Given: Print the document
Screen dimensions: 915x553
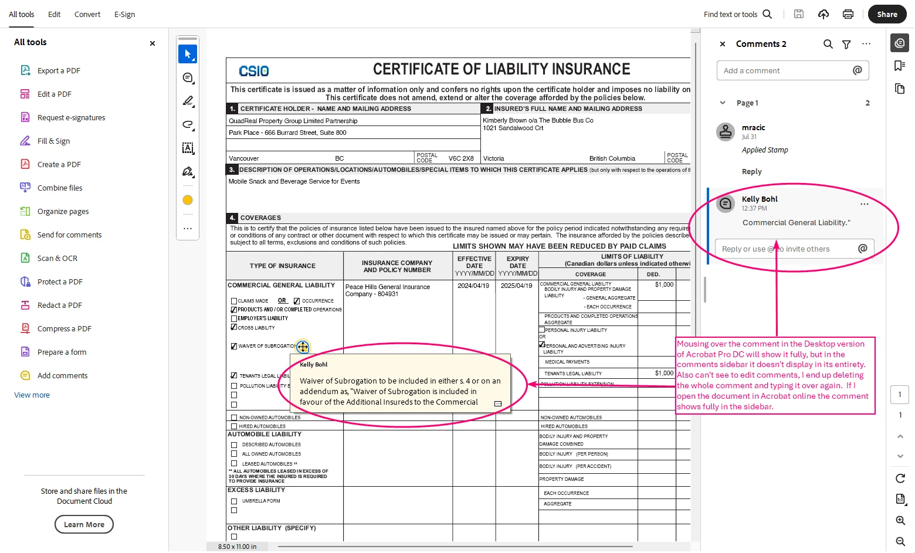Looking at the screenshot, I should 848,14.
